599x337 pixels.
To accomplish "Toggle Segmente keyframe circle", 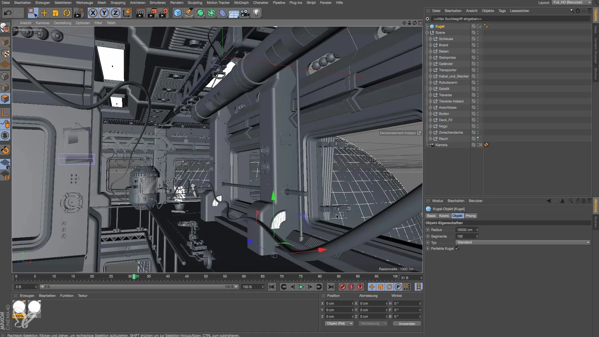I will click(x=428, y=236).
